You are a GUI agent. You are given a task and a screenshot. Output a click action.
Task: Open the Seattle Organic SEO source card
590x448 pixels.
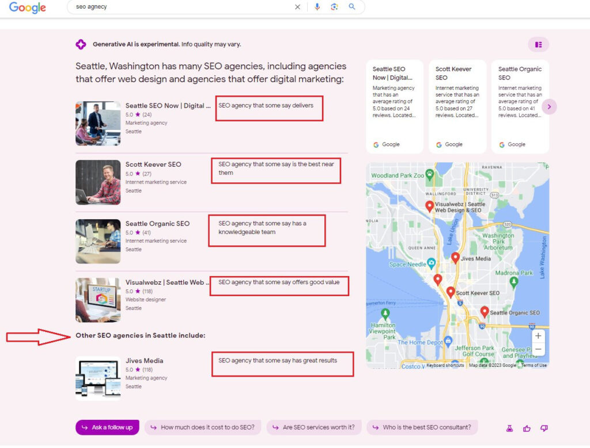pos(520,106)
